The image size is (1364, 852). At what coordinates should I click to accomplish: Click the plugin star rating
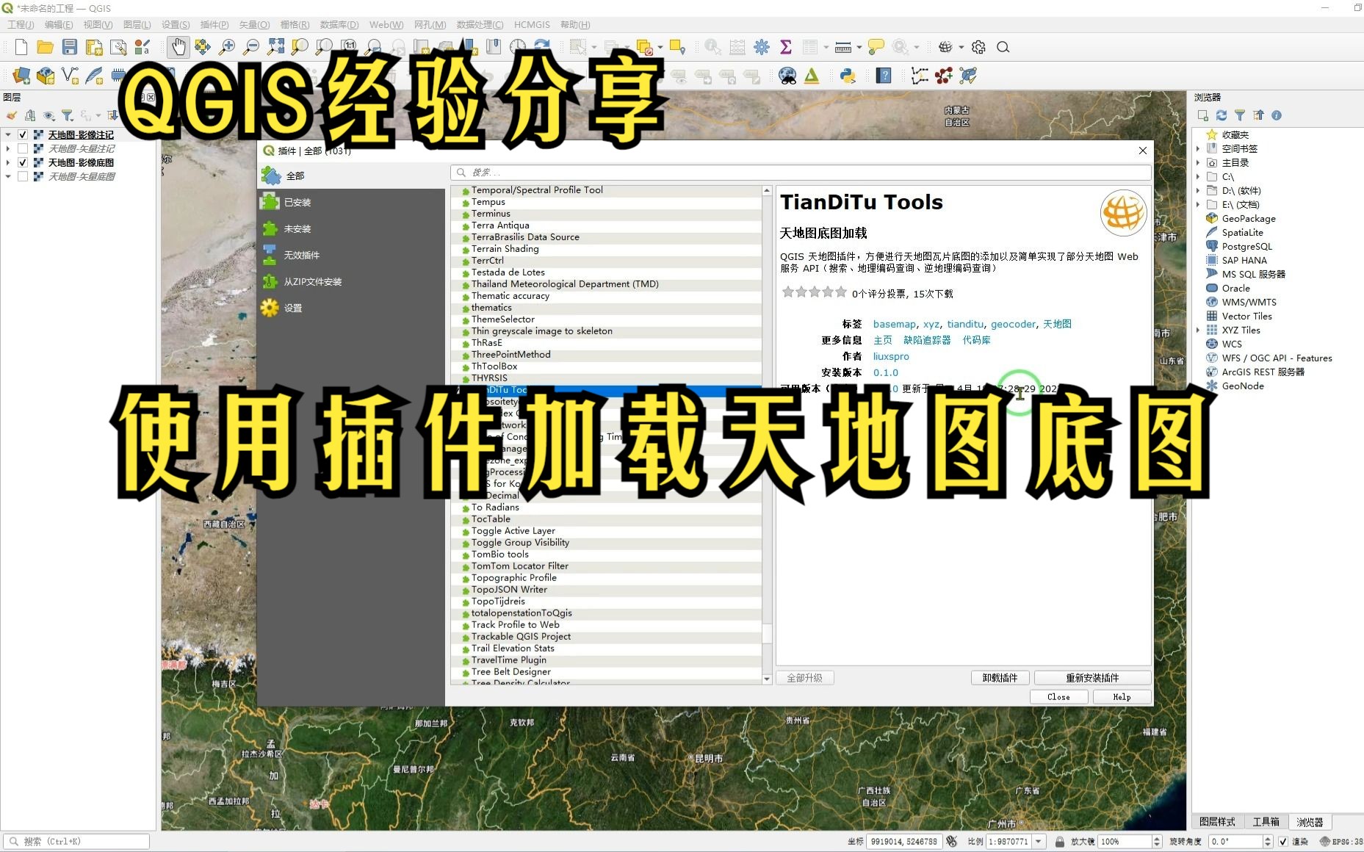(815, 292)
